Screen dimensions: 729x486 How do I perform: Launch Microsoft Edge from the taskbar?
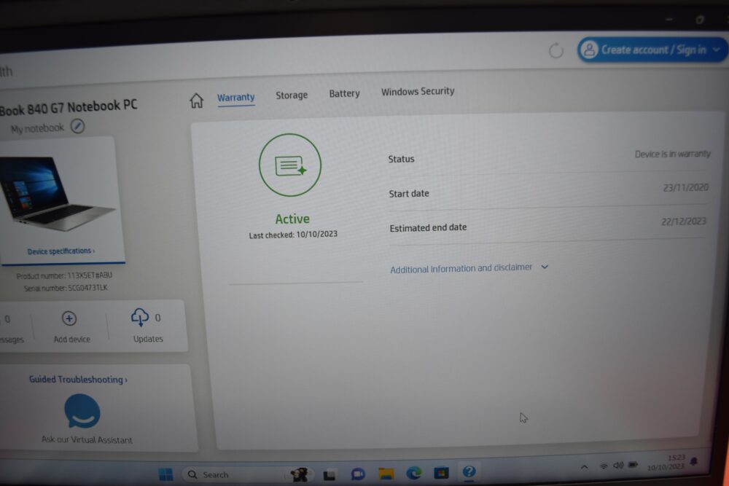tap(414, 473)
